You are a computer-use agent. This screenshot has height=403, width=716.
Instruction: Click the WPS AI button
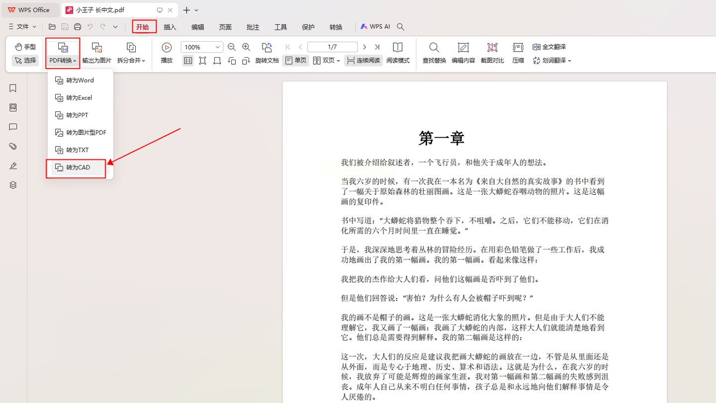click(375, 27)
